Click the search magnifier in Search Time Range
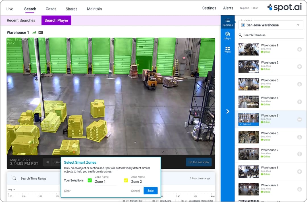Viewport: 307px width, 202px height. tap(14, 178)
